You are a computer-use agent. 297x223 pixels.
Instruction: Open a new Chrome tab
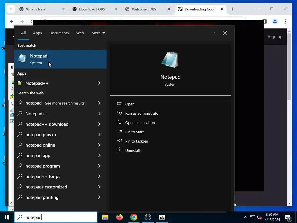[232, 9]
